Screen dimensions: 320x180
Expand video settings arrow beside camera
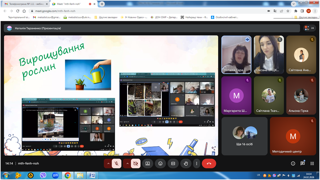127,164
